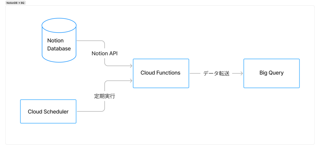
Task: Click the NotionDB → BQ frame label
Action: click(15, 3)
